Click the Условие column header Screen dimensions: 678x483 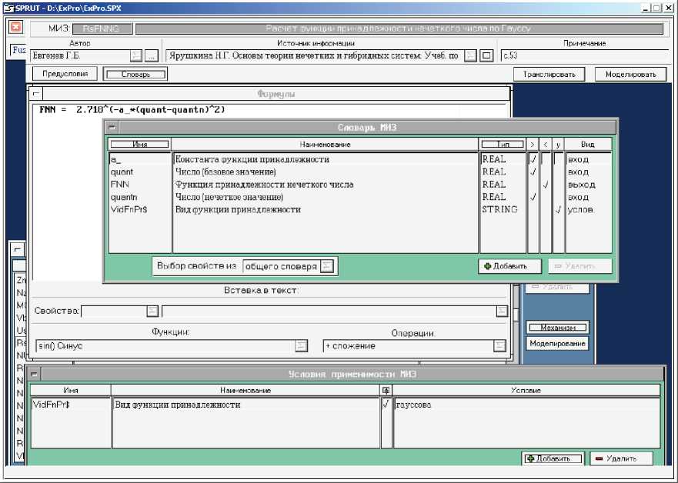tap(526, 390)
